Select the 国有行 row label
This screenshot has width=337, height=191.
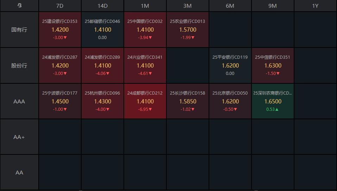[x=19, y=30]
